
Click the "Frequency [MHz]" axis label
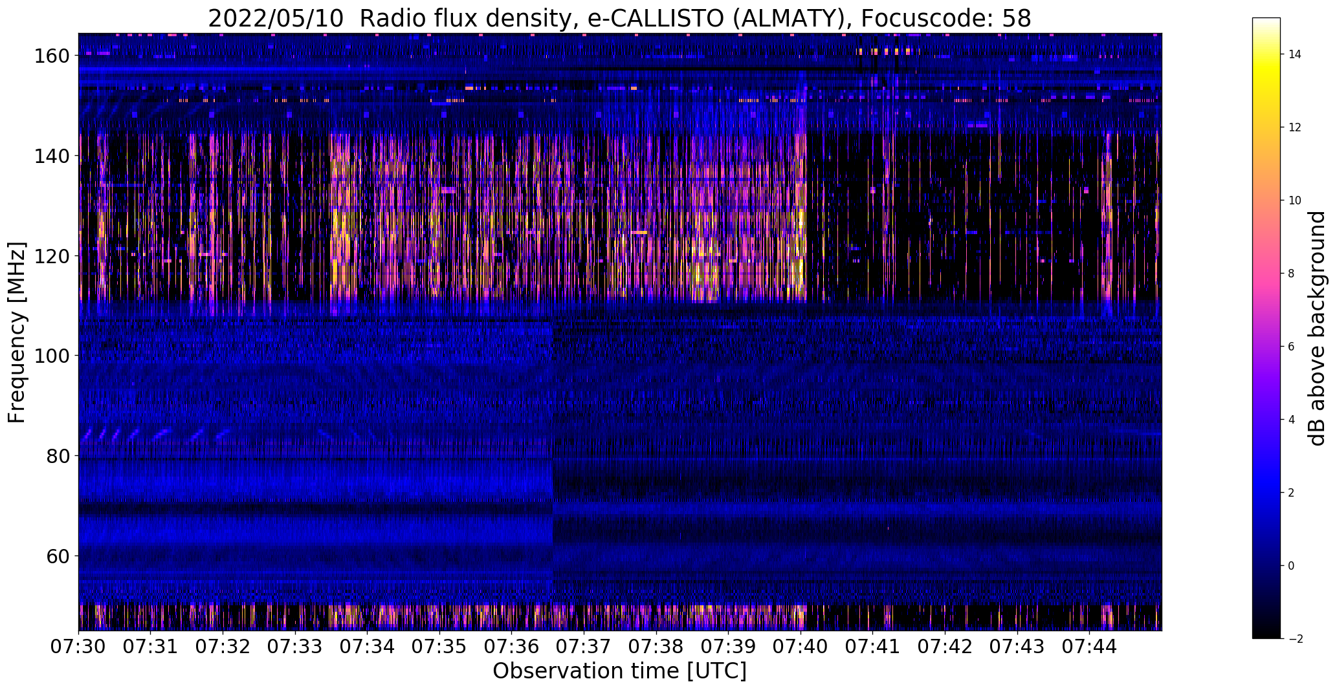[x=17, y=332]
